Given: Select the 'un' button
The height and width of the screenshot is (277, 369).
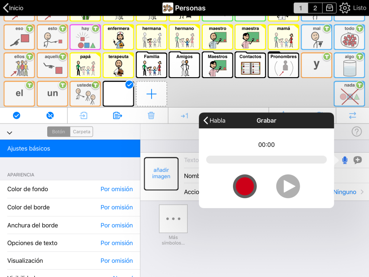Looking at the screenshot, I should 52,94.
